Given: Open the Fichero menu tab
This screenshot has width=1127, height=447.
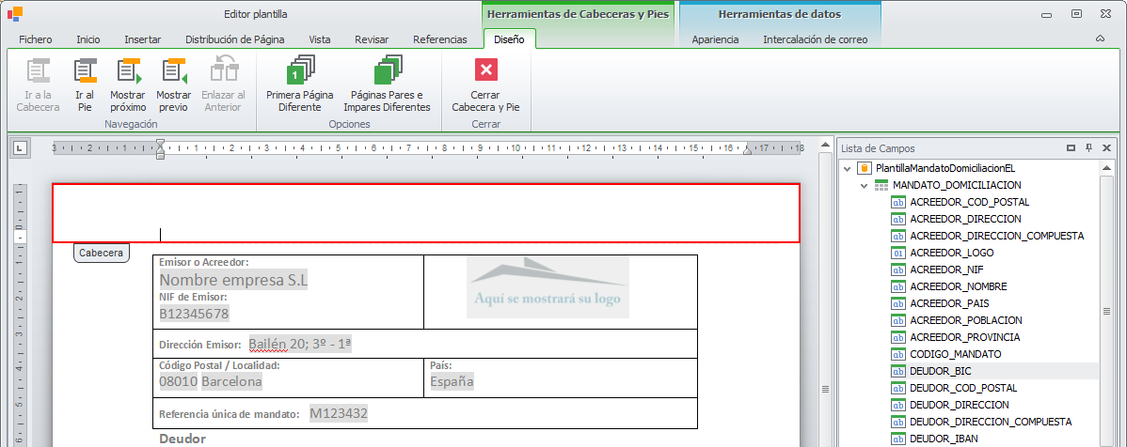Looking at the screenshot, I should click(x=35, y=39).
